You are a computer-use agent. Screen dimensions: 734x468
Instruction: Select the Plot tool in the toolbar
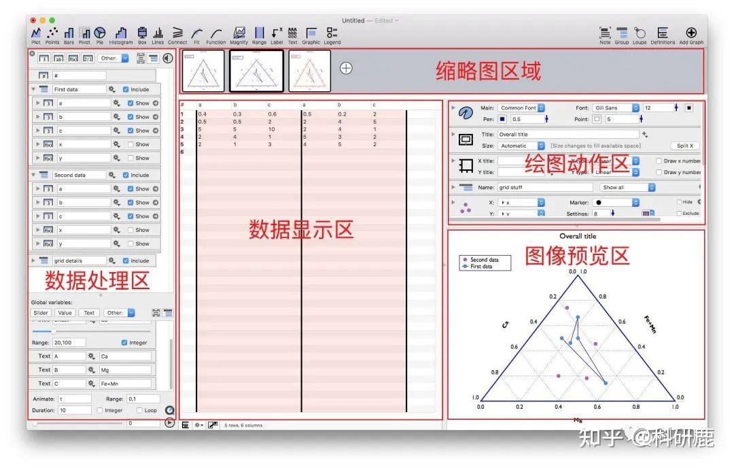(x=35, y=34)
